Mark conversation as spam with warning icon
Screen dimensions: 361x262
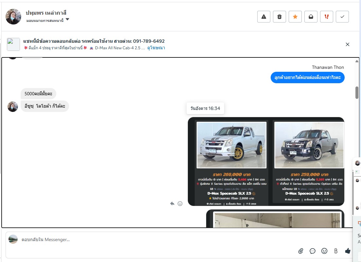point(263,17)
